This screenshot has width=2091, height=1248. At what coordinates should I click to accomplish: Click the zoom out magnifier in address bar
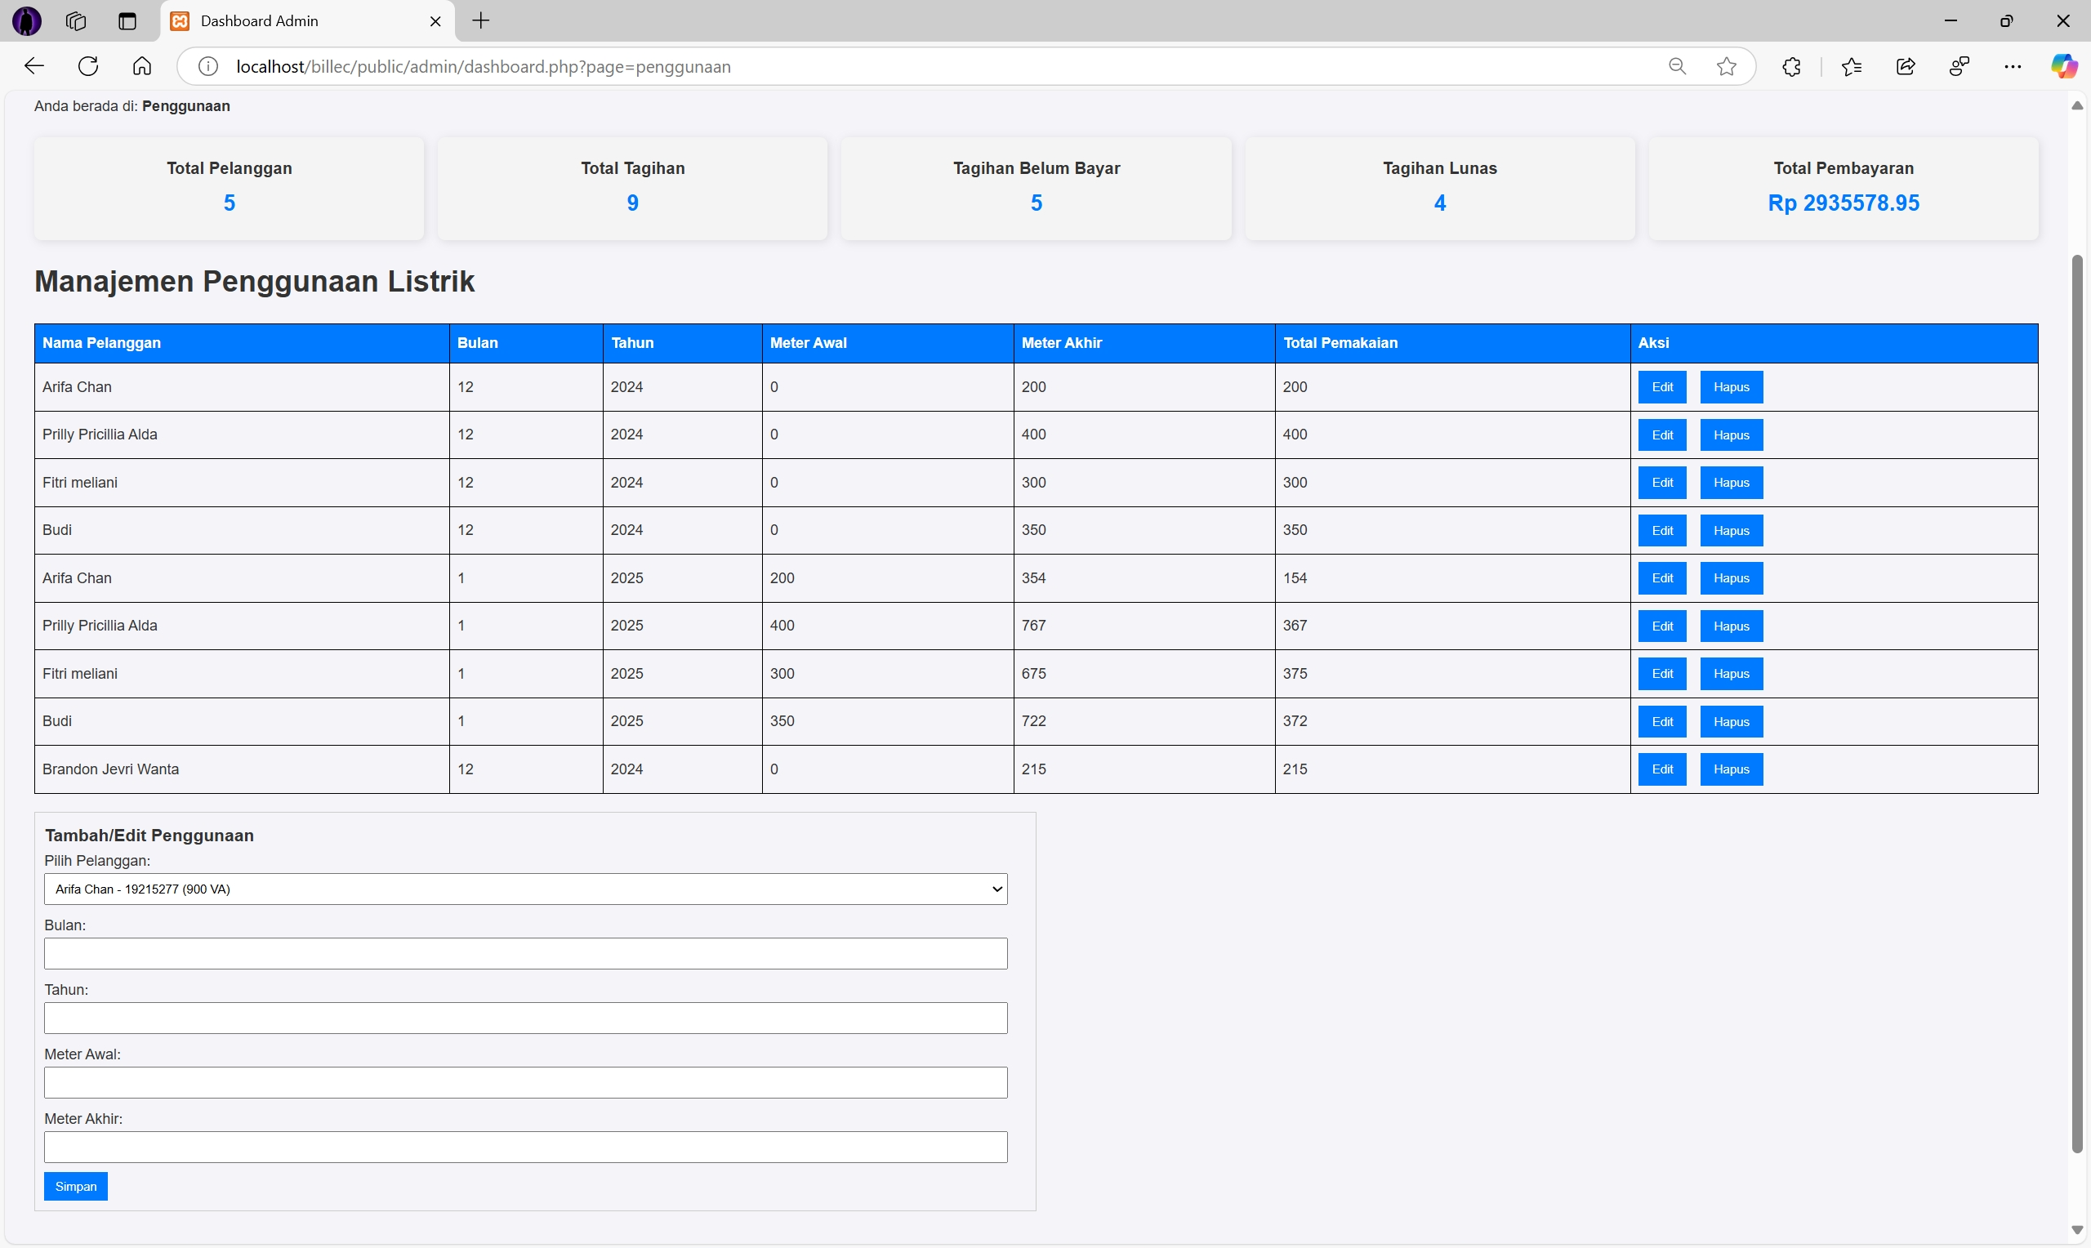[x=1678, y=66]
